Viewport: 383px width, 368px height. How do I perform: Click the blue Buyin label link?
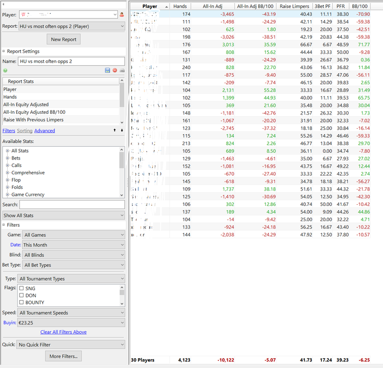(x=10, y=323)
